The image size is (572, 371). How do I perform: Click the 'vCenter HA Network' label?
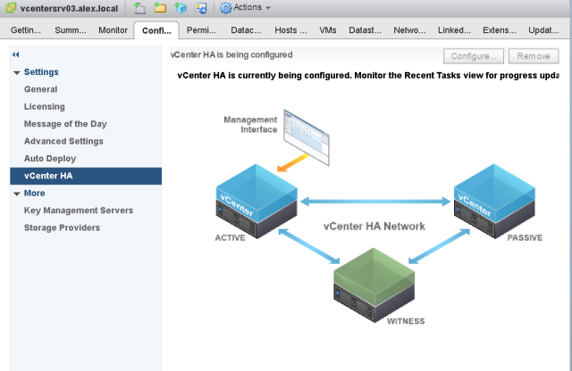374,227
